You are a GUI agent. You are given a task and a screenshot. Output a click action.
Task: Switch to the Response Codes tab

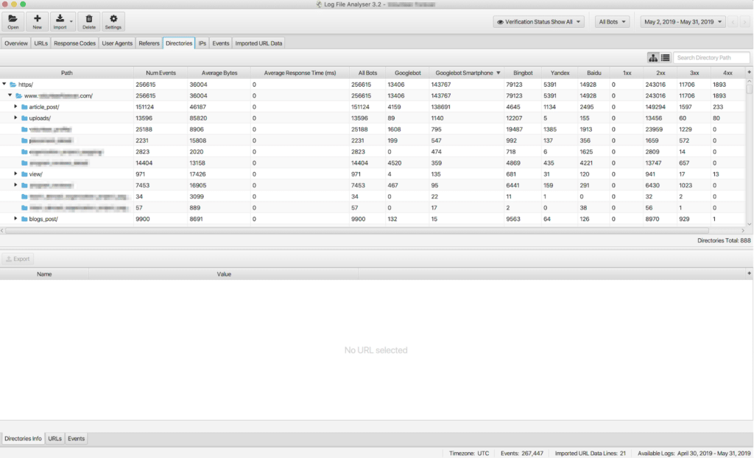pos(74,43)
